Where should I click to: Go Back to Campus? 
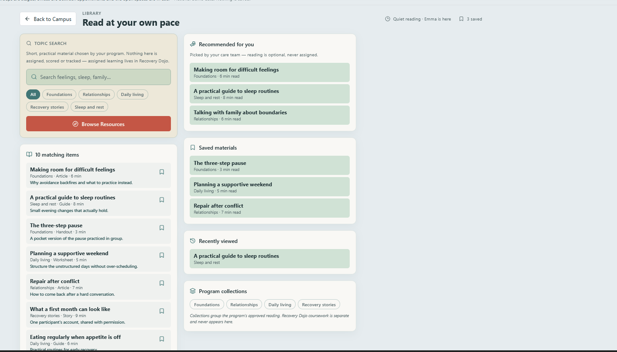(x=48, y=19)
